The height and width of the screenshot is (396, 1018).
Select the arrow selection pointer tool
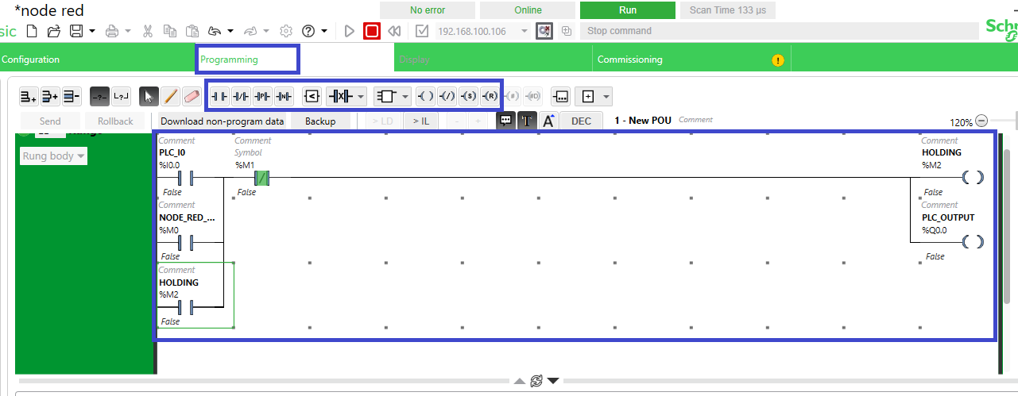pyautogui.click(x=149, y=96)
